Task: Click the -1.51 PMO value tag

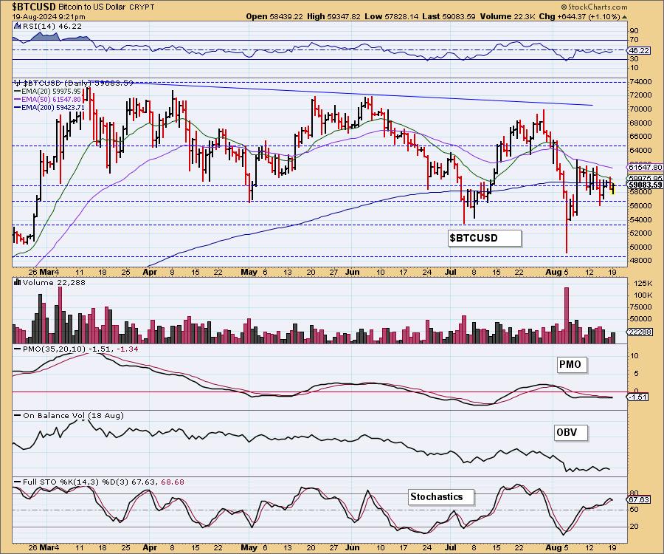Action: (637, 397)
